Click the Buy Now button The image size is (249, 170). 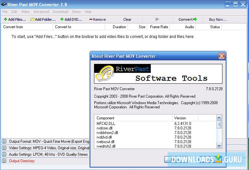click(x=218, y=19)
